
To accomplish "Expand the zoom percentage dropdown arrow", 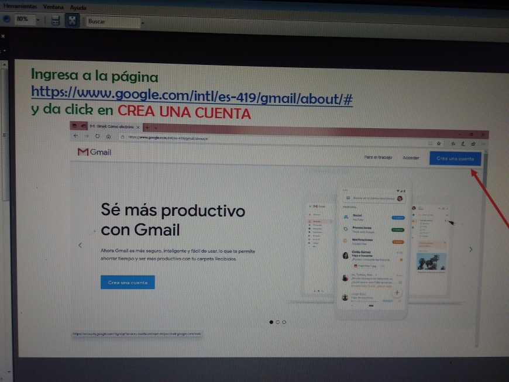I will point(38,20).
